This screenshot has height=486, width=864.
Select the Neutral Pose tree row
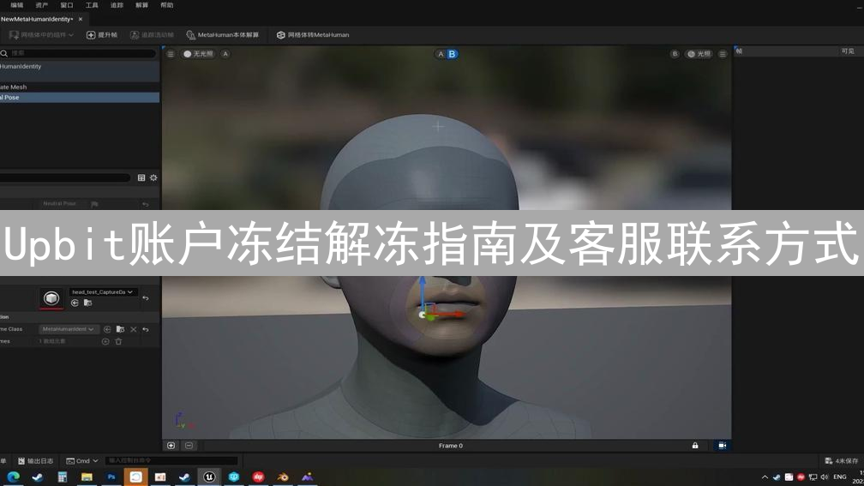click(80, 97)
